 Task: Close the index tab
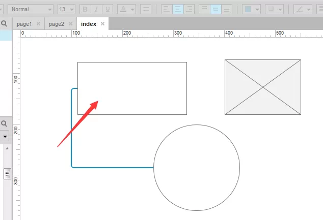pyautogui.click(x=102, y=24)
